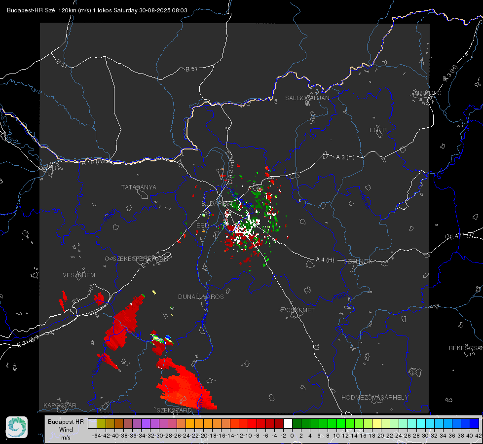
Task: Pick the white swatch between -2 and 0
Action: (x=288, y=423)
